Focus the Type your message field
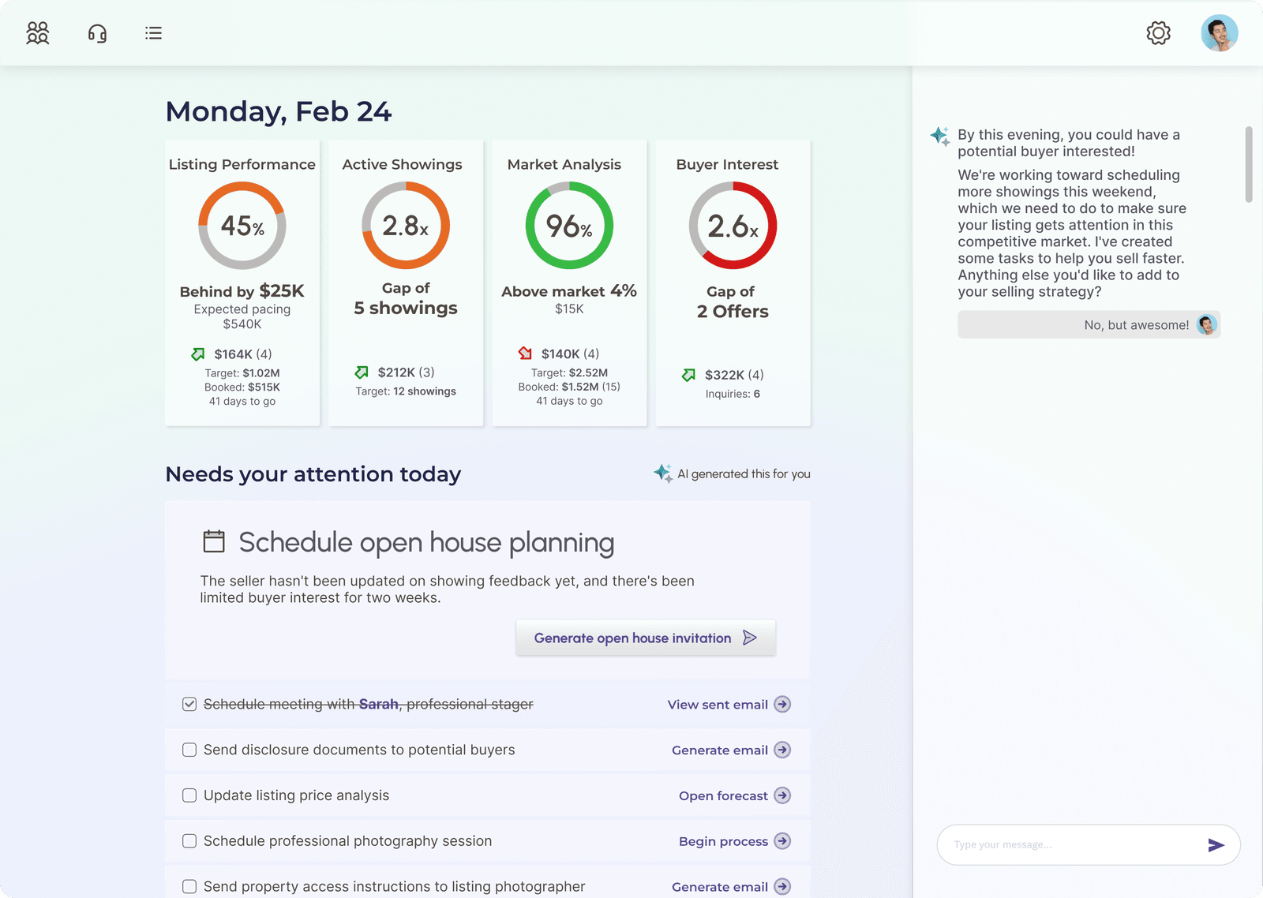The image size is (1263, 898). click(1074, 845)
